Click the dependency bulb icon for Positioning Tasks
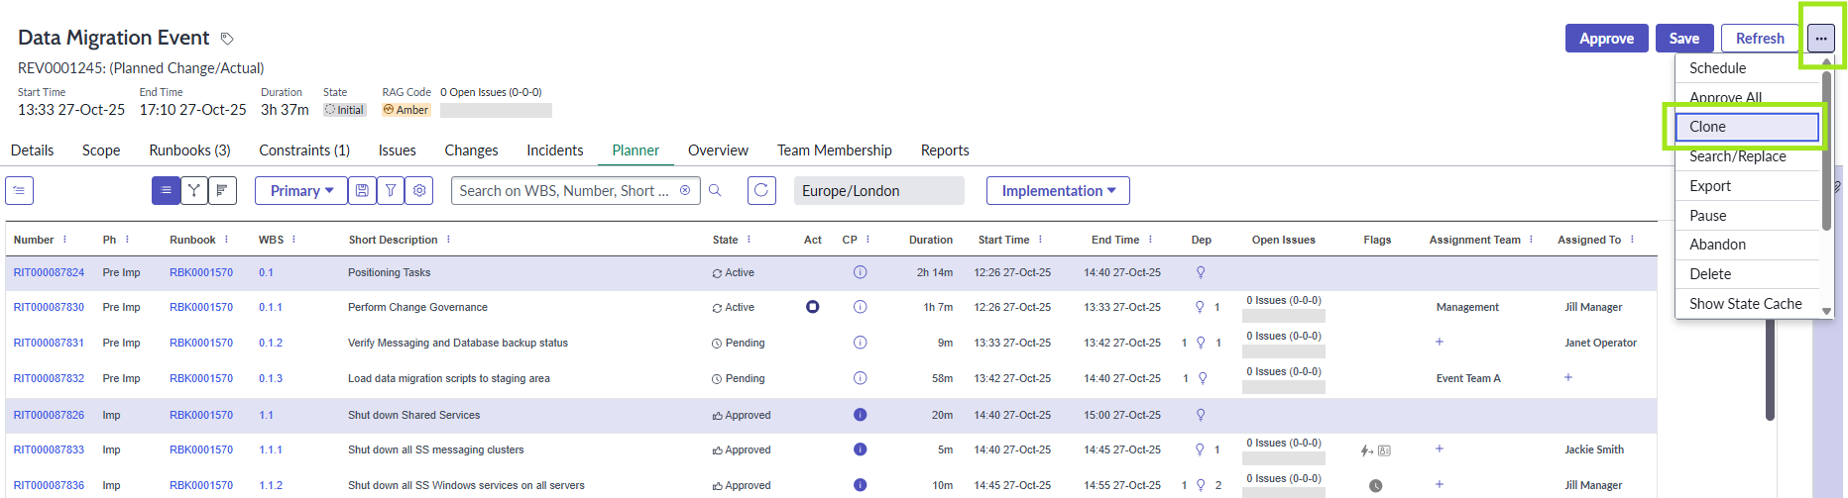The height and width of the screenshot is (498, 1848). tap(1201, 272)
